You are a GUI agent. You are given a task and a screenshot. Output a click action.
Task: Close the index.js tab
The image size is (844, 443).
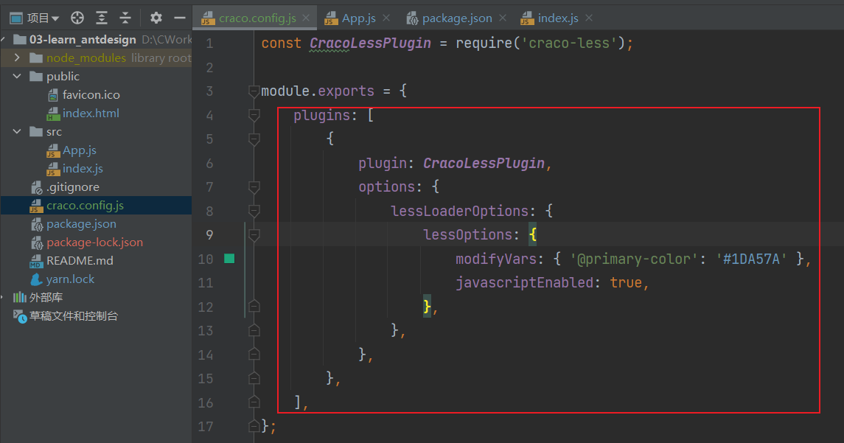coord(589,18)
